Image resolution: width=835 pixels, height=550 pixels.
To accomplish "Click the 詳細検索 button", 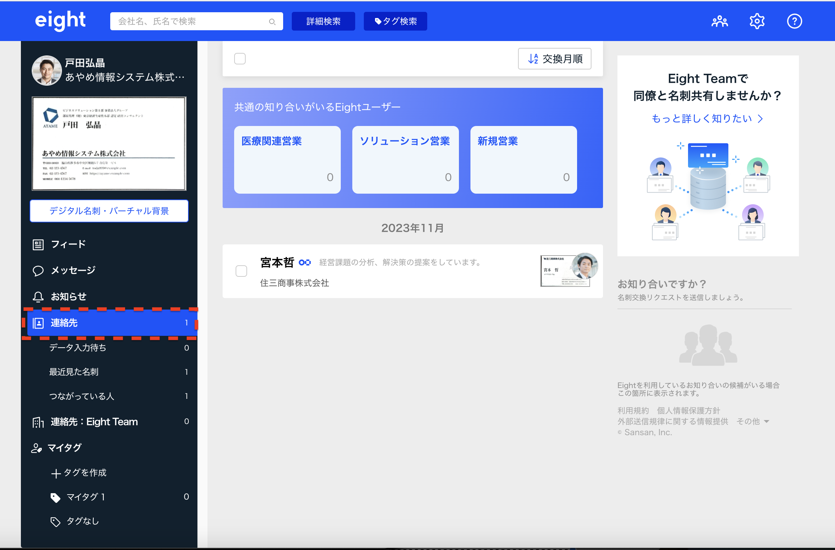I will click(323, 21).
